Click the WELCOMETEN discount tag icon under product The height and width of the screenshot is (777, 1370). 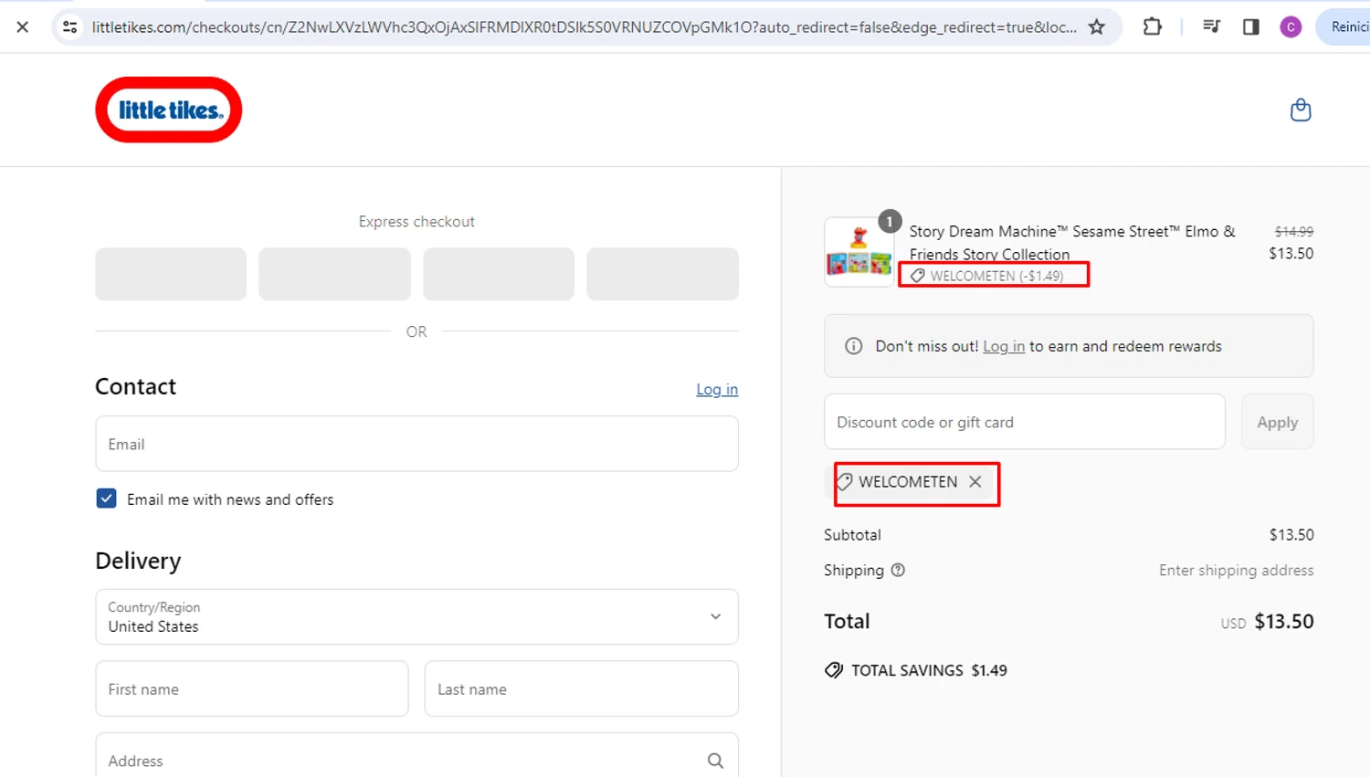click(x=918, y=276)
